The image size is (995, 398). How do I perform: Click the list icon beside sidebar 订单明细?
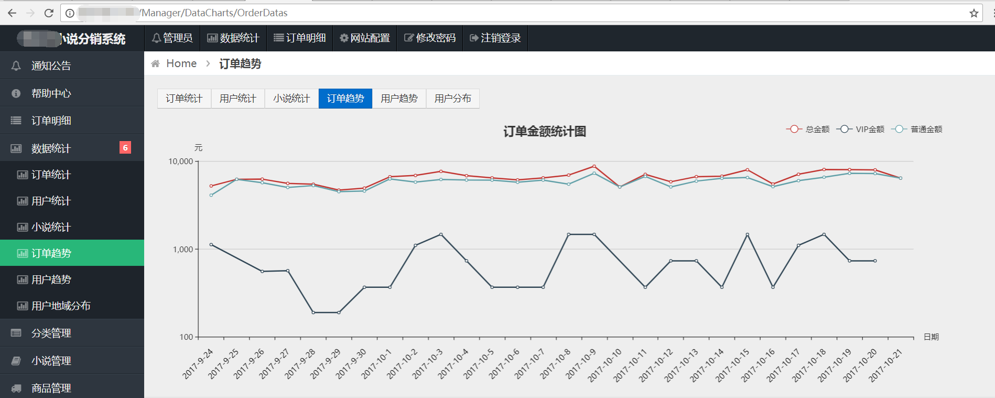(16, 121)
